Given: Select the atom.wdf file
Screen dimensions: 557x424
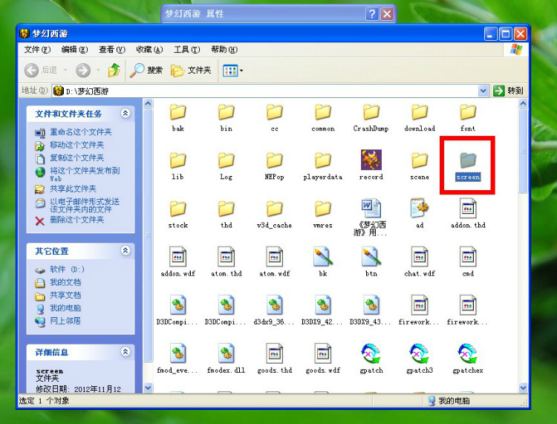Looking at the screenshot, I should 274,261.
